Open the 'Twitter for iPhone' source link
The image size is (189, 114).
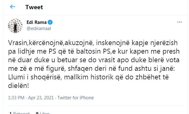click(x=76, y=98)
